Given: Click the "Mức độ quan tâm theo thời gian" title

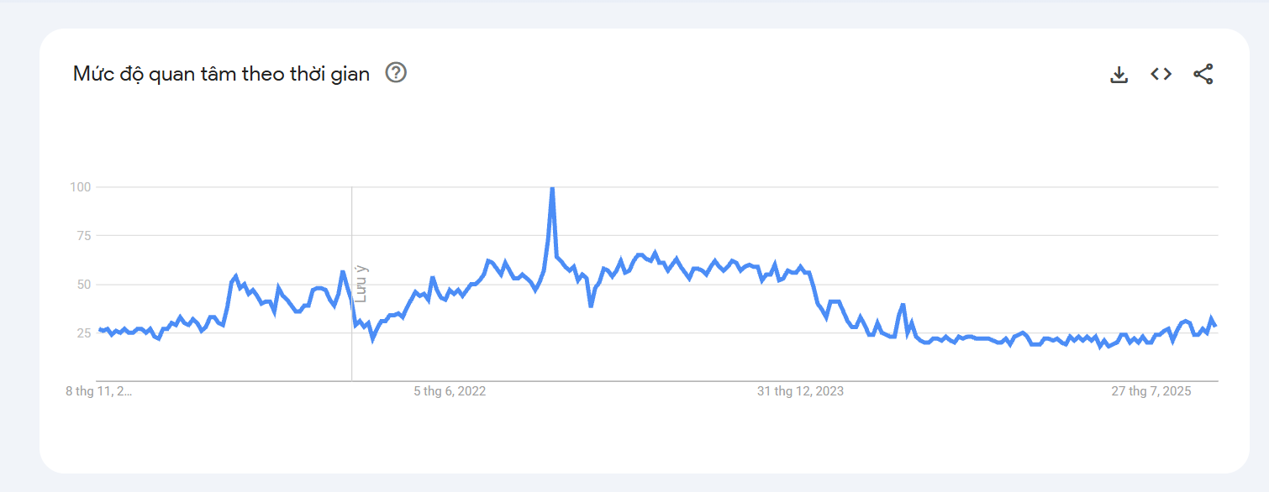Looking at the screenshot, I should (221, 74).
